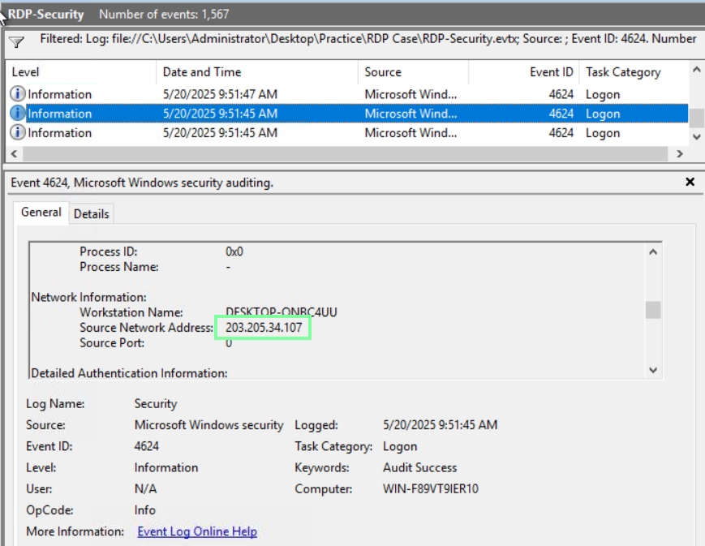Click the Information icon in the highlighted event row

point(18,114)
